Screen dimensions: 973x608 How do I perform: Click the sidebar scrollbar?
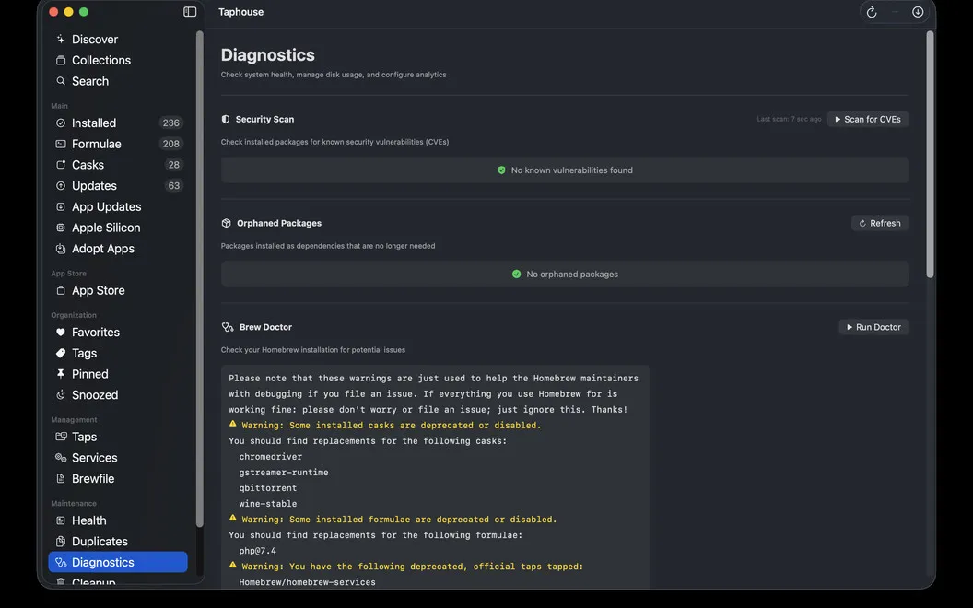pyautogui.click(x=200, y=279)
